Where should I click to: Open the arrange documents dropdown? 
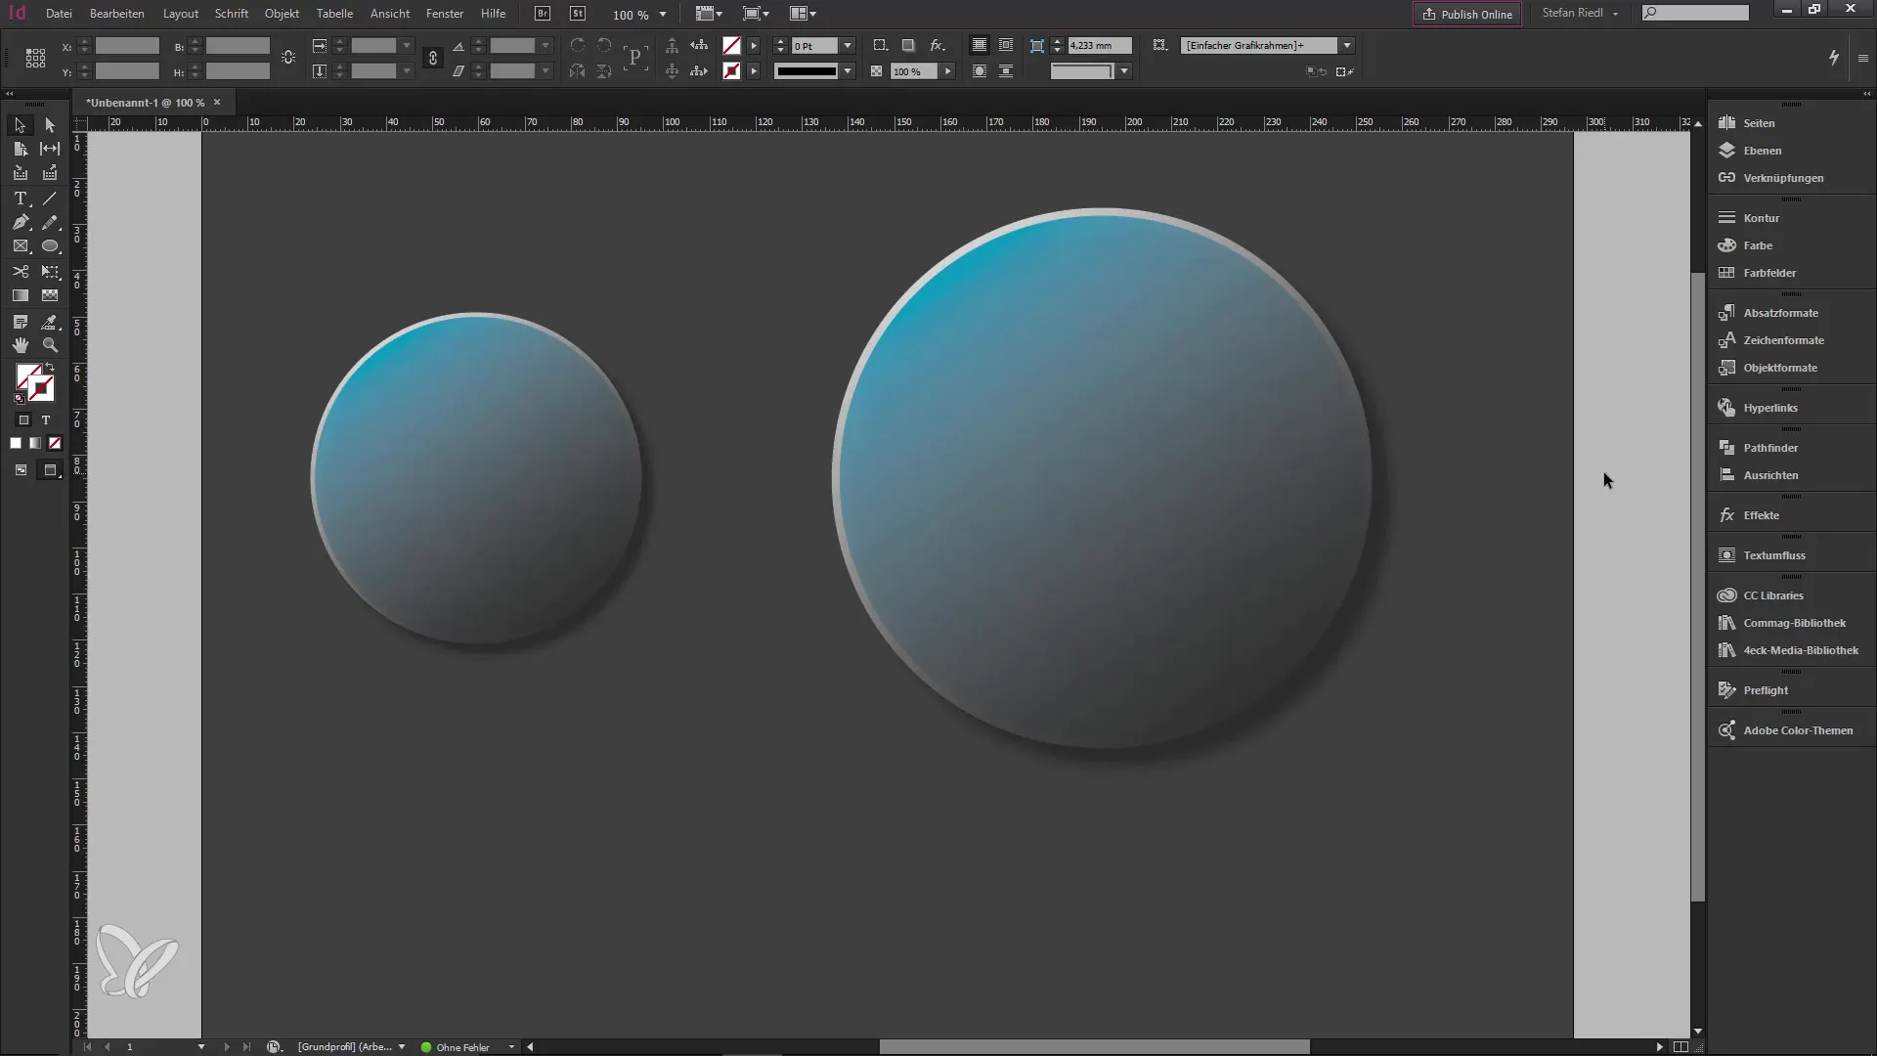coord(803,14)
